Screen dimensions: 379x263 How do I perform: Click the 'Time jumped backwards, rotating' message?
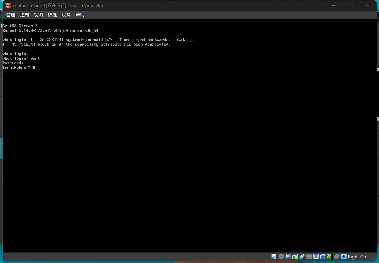[157, 40]
